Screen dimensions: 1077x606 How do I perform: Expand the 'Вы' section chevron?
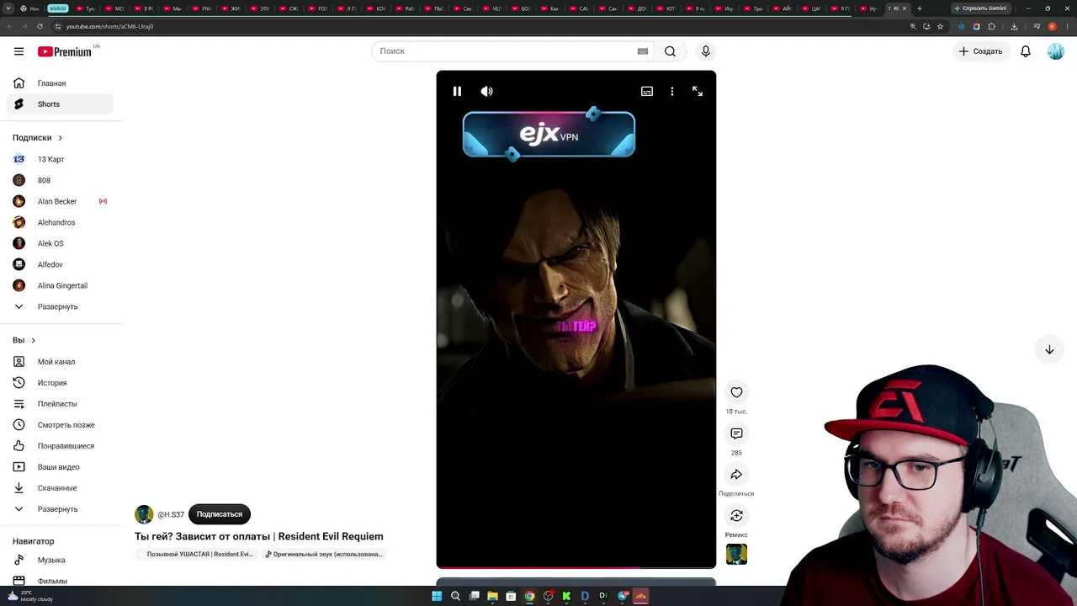pyautogui.click(x=33, y=340)
